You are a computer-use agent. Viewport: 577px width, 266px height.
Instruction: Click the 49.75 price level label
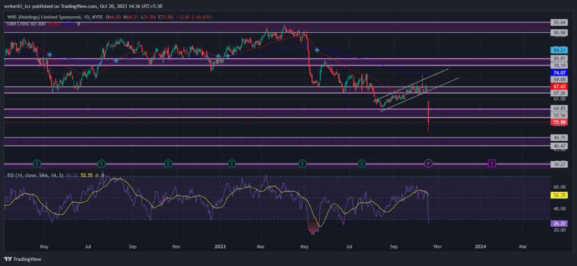point(558,138)
